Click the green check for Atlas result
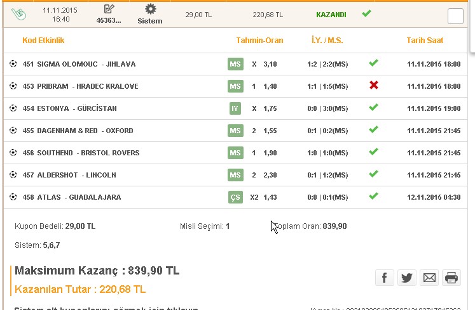 pos(373,196)
